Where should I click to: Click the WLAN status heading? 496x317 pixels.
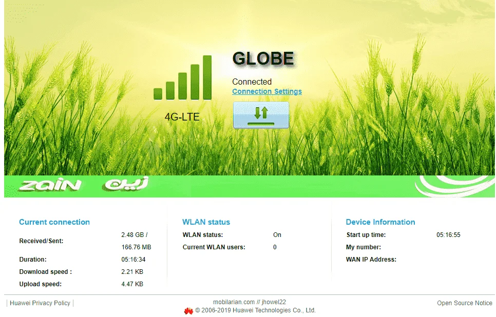(x=206, y=222)
